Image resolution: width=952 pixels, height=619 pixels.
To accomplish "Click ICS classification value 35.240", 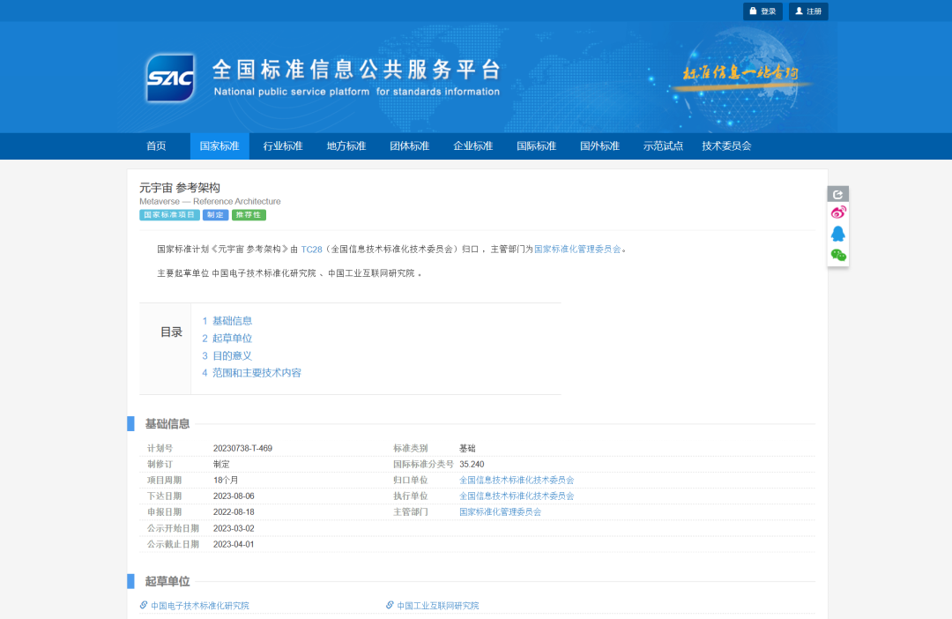I will click(x=472, y=464).
